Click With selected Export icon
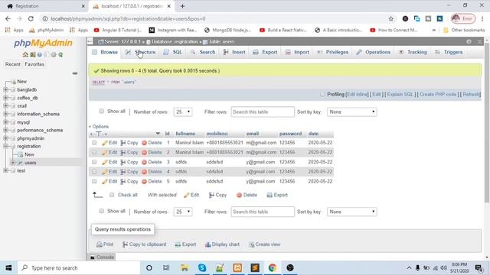 pyautogui.click(x=269, y=196)
